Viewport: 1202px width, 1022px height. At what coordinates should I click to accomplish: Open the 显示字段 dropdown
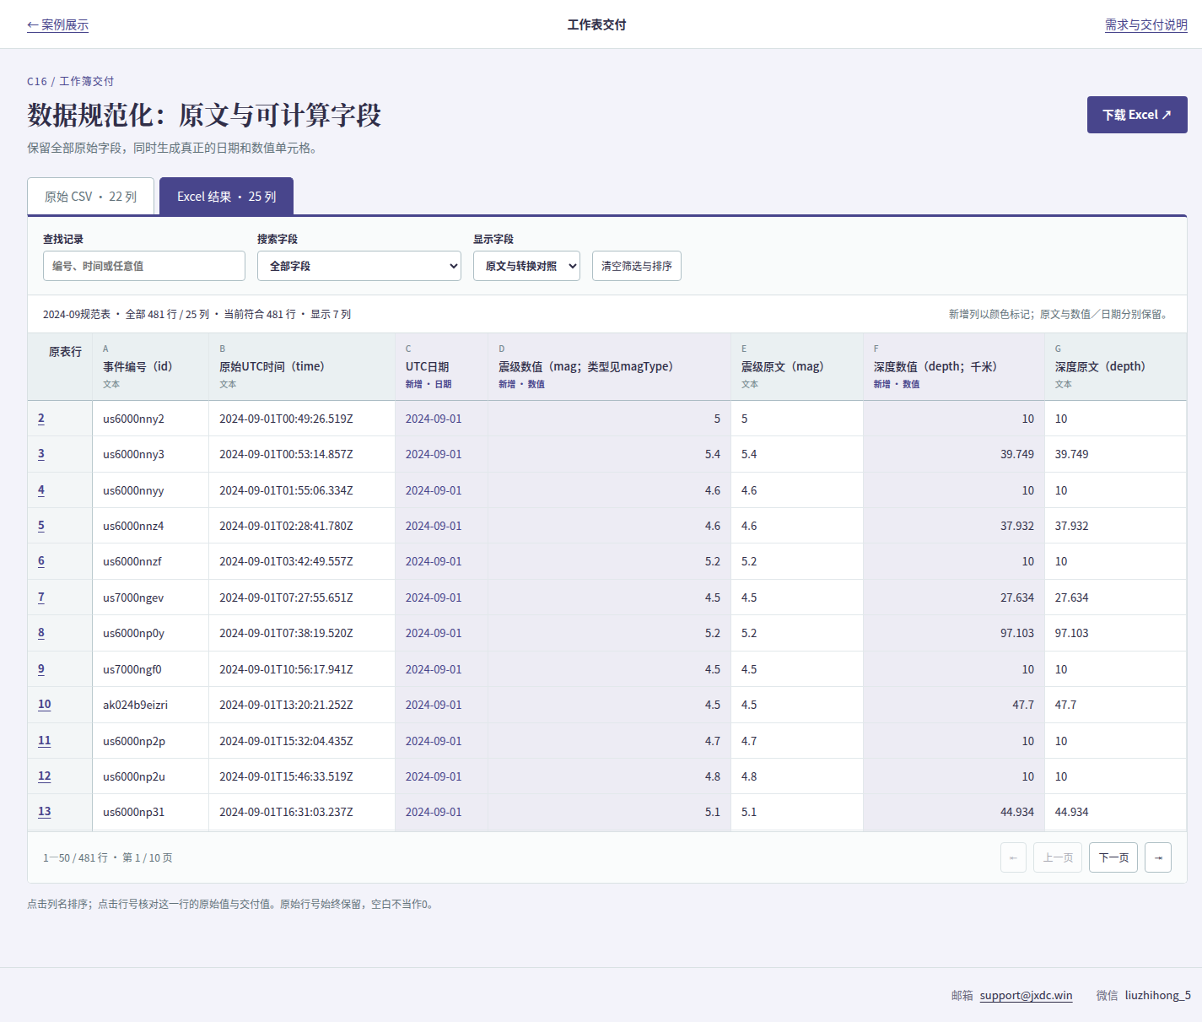click(526, 266)
